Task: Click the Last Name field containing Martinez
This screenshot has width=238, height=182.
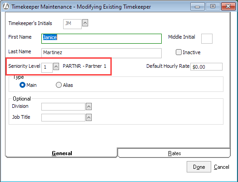Action: point(101,53)
